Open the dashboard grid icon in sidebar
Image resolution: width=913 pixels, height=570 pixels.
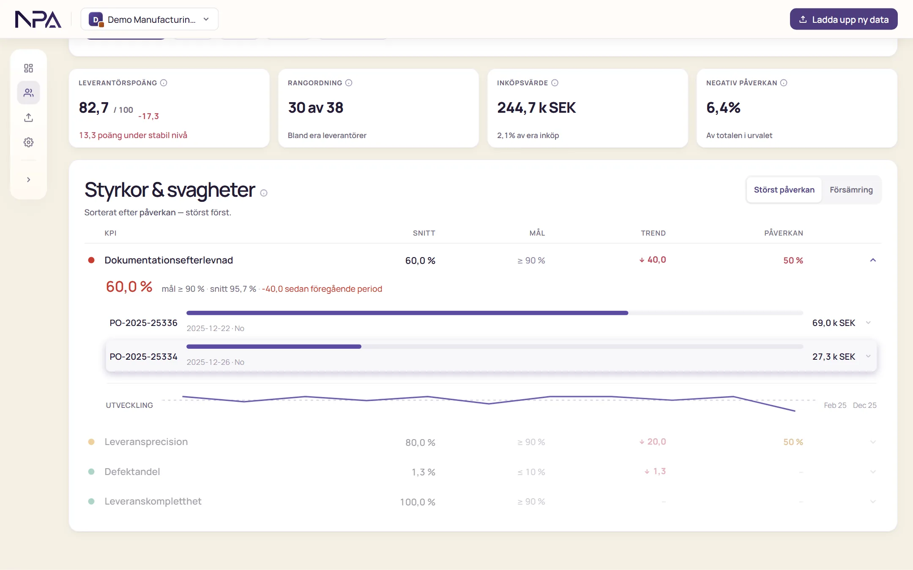(28, 68)
